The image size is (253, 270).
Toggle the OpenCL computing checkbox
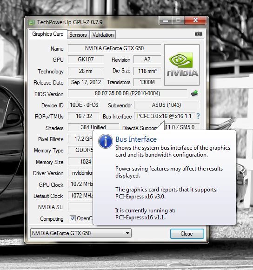73,218
